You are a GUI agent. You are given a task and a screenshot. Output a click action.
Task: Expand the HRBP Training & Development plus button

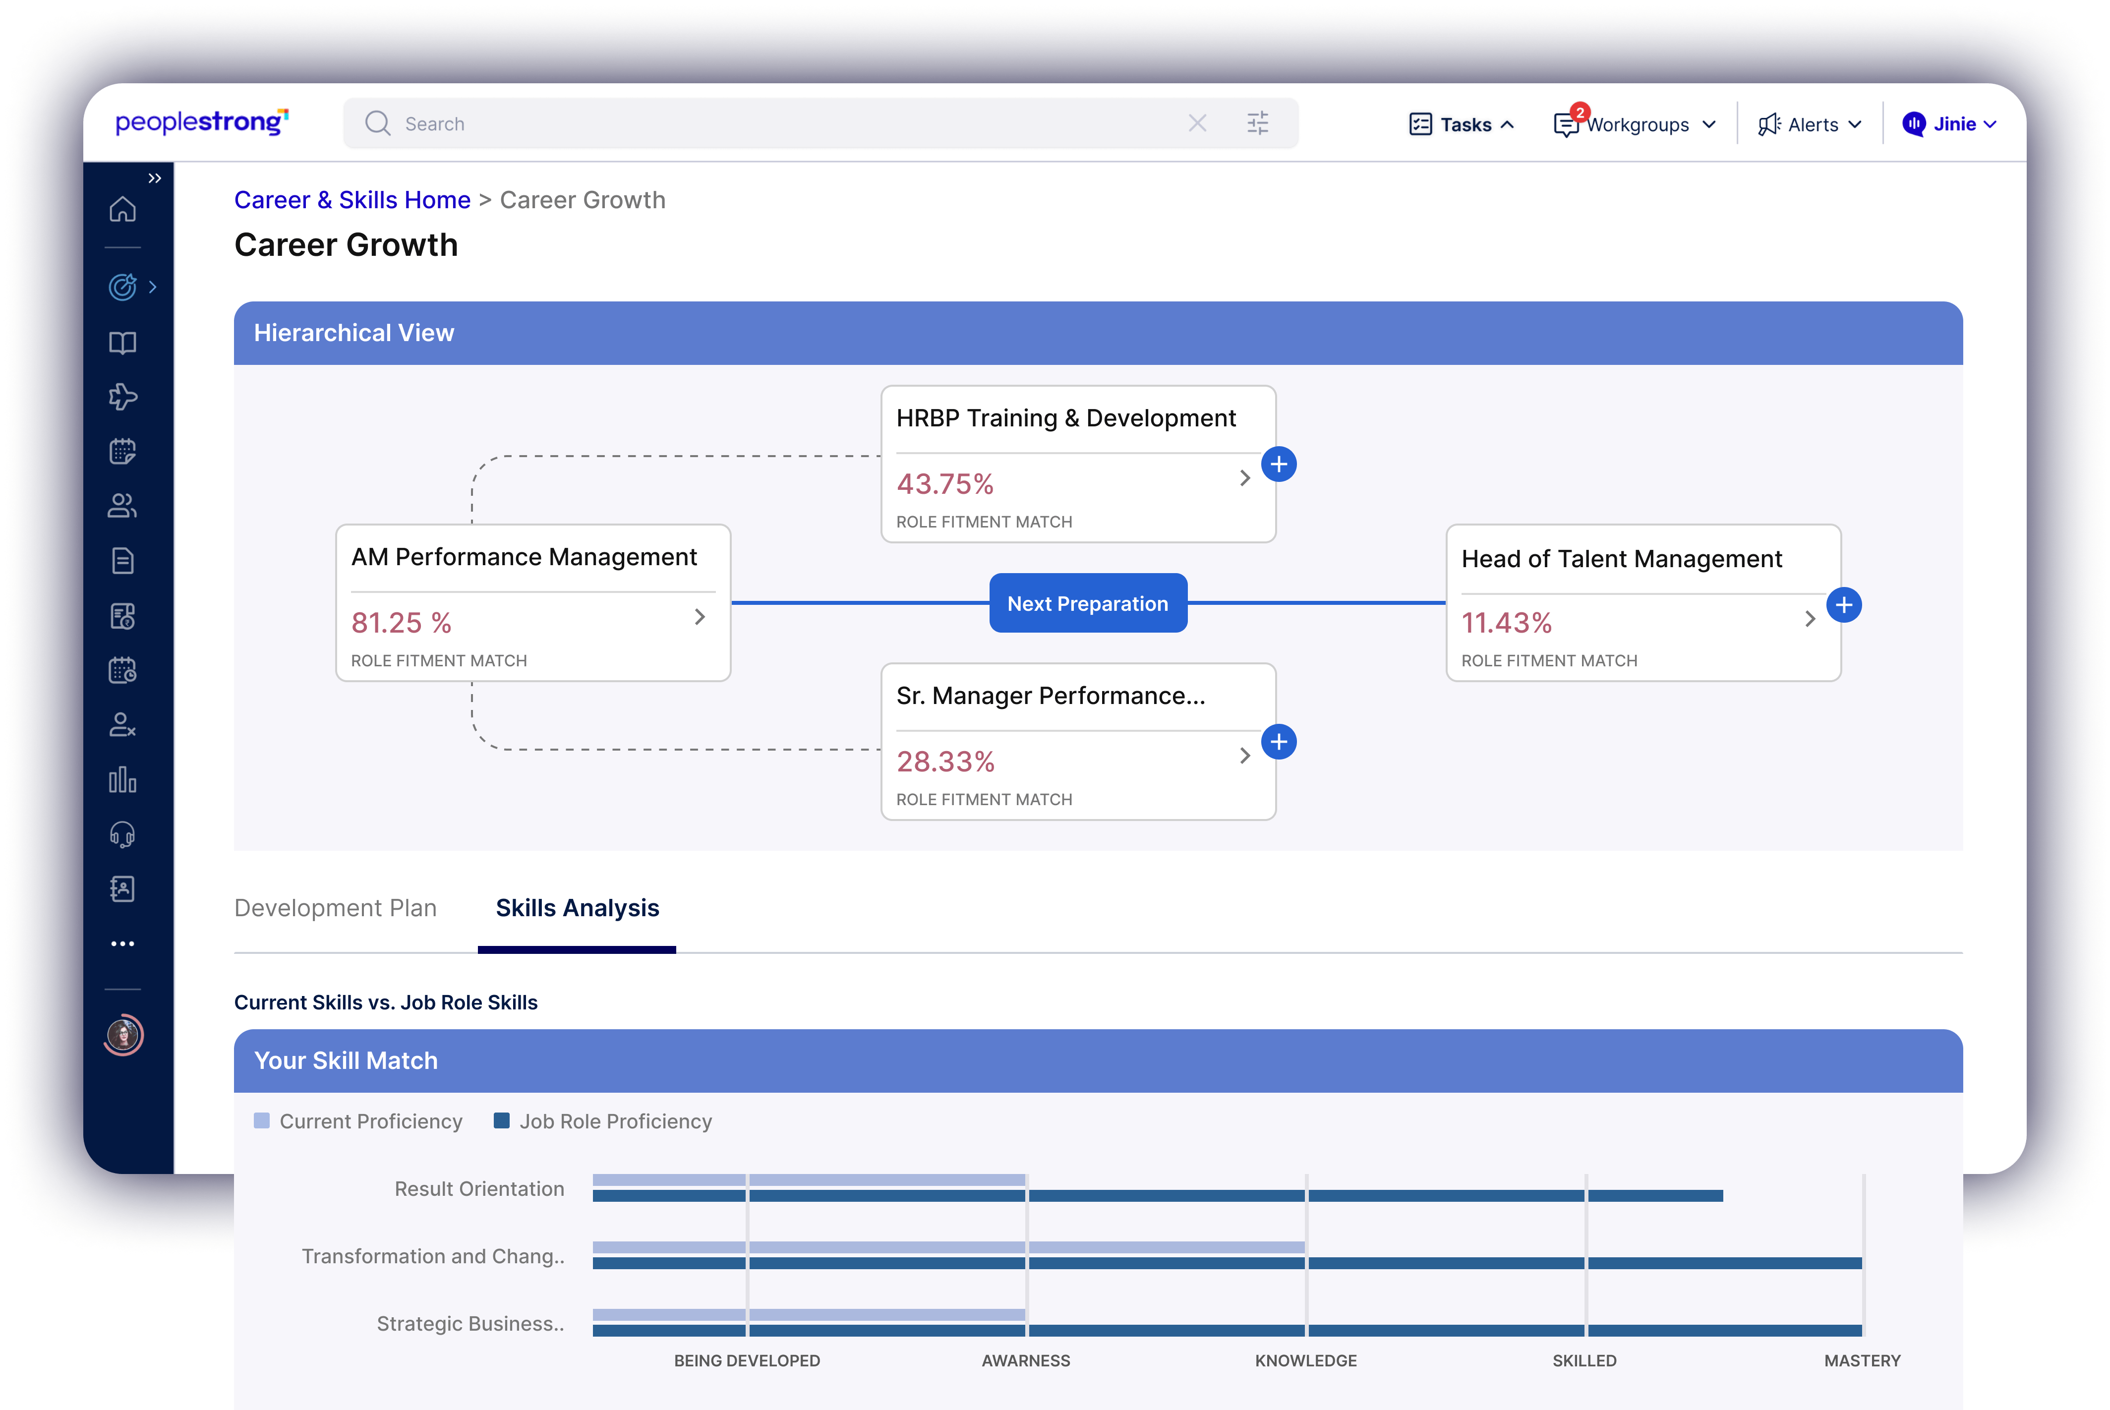click(1279, 464)
